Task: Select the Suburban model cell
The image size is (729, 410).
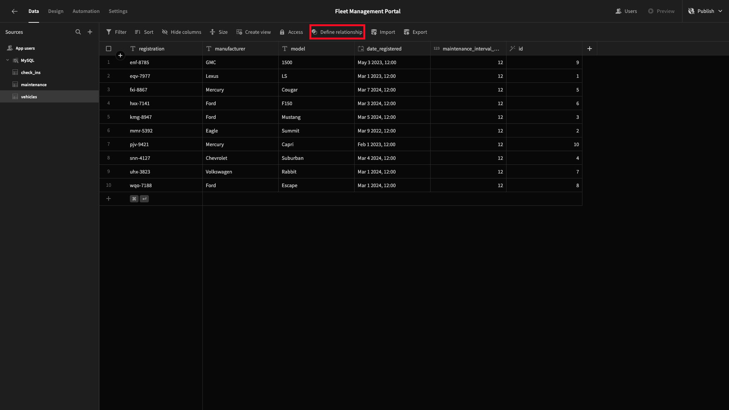Action: (316, 158)
